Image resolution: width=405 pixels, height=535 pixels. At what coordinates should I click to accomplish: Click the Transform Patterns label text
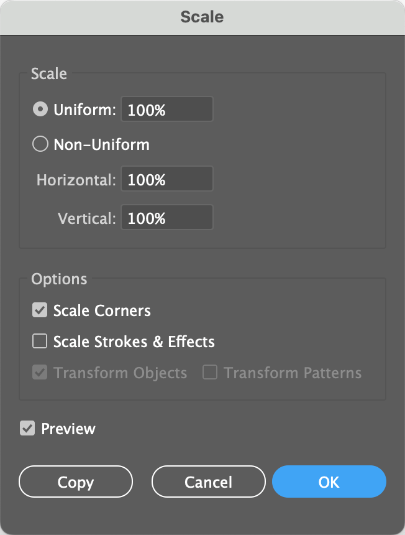click(293, 373)
